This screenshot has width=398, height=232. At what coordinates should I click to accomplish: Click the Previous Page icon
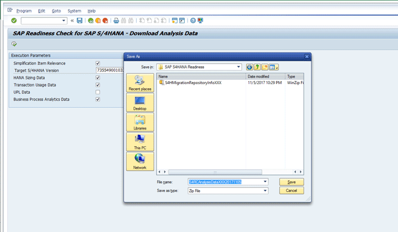[x=149, y=21]
